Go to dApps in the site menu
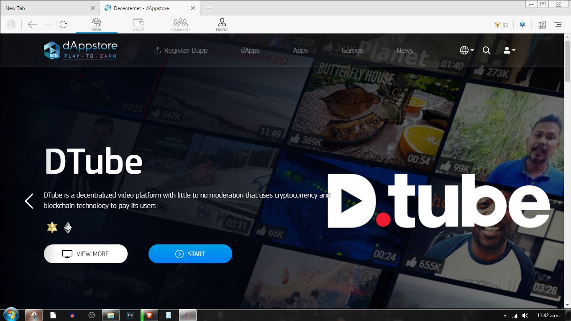Viewport: 571px width, 321px height. pyautogui.click(x=250, y=50)
